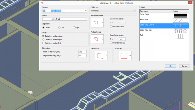
Task: Click the Preview column header
Action: [181, 11]
